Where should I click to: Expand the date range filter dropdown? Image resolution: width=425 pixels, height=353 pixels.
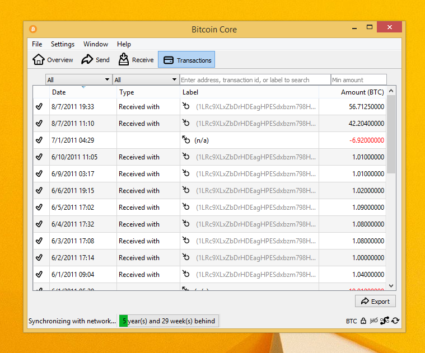click(x=78, y=79)
